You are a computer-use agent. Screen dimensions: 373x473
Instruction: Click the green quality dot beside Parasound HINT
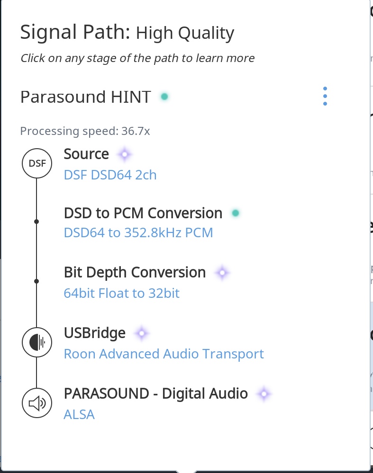click(x=164, y=97)
